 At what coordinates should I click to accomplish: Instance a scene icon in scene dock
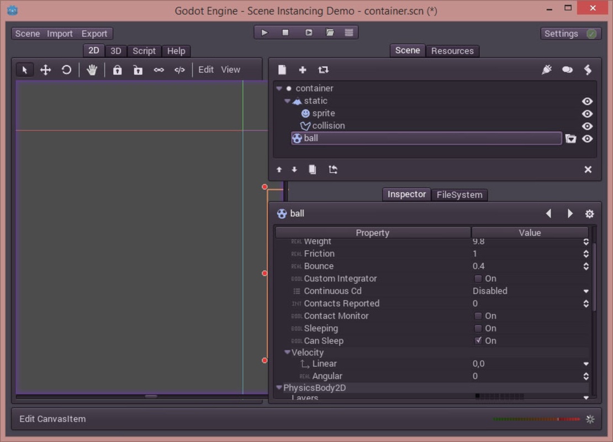click(323, 70)
